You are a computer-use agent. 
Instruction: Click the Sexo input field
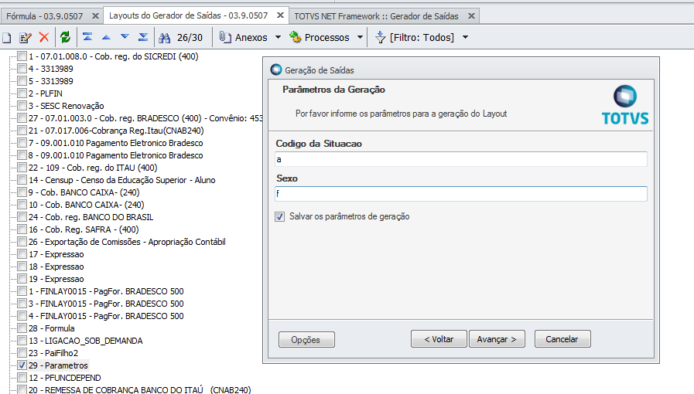click(x=461, y=193)
